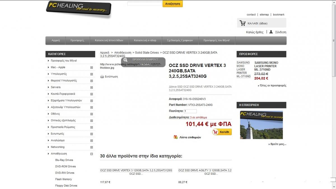Expand the Εκτυπωτές category plus box
The image size is (336, 189).
coord(92,134)
